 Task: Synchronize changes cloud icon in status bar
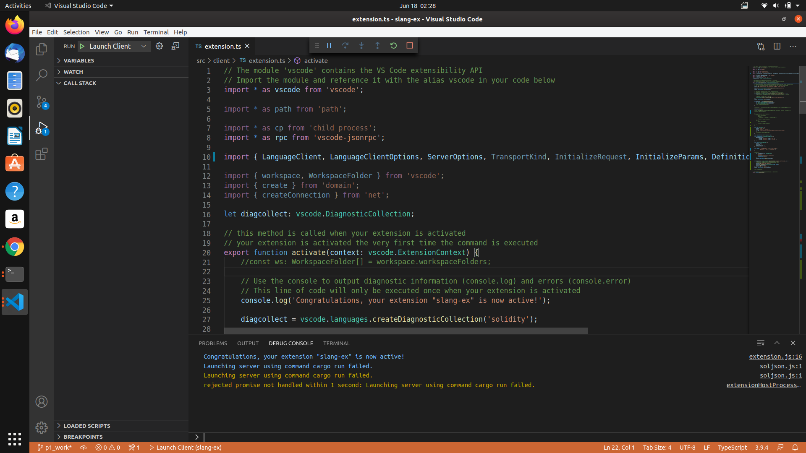84,448
